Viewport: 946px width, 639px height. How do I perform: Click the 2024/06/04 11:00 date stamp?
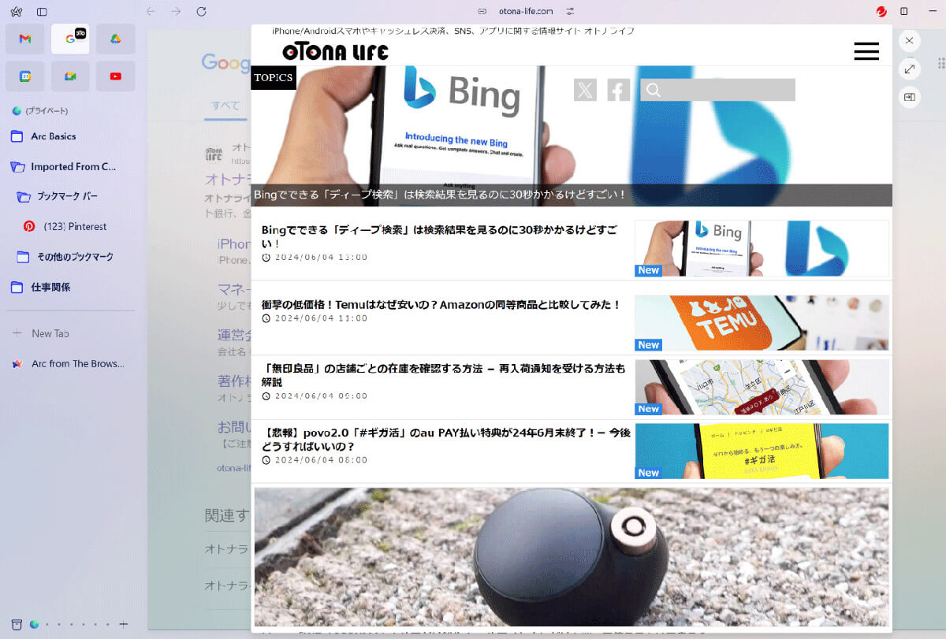[321, 318]
